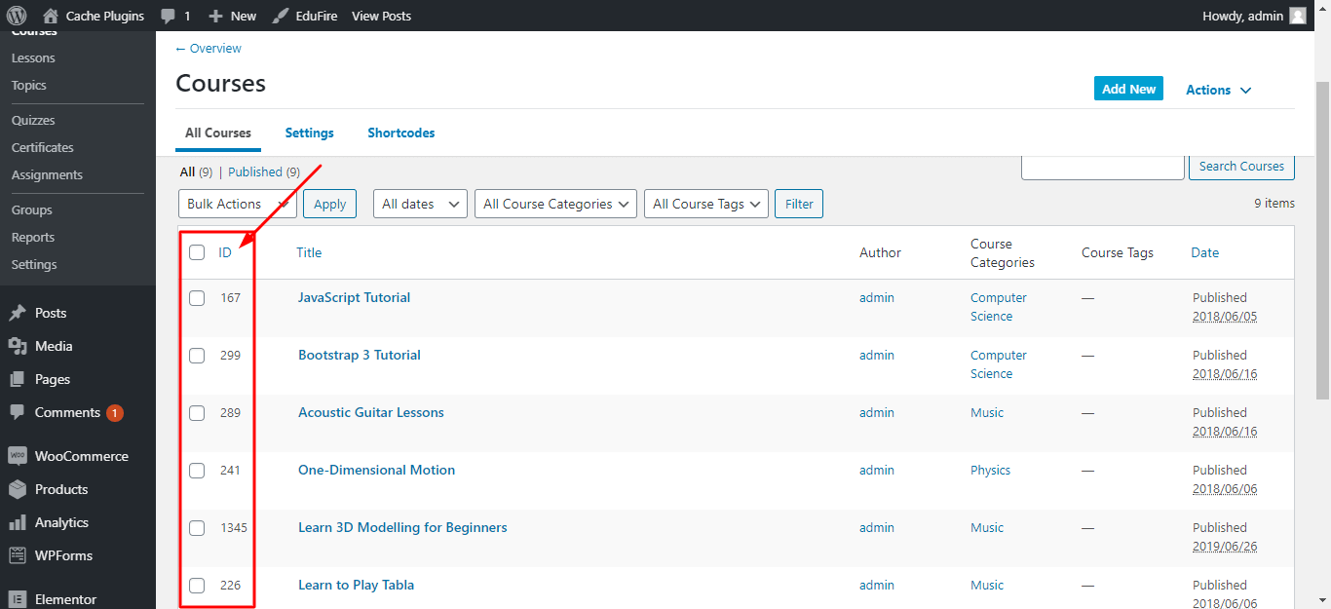Click View Posts in admin bar
The width and height of the screenshot is (1331, 609).
coord(381,16)
